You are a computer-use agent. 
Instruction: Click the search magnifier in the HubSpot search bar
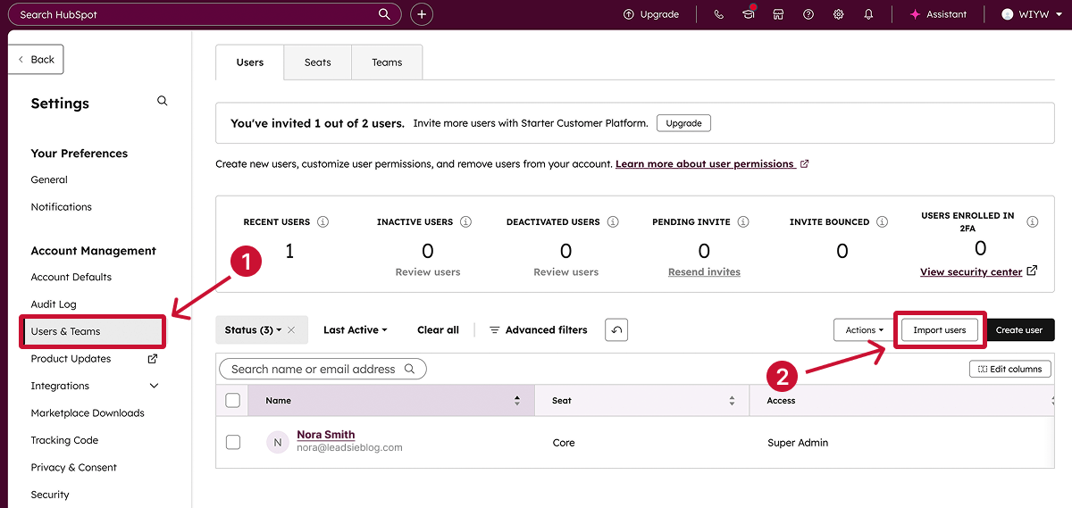click(384, 14)
